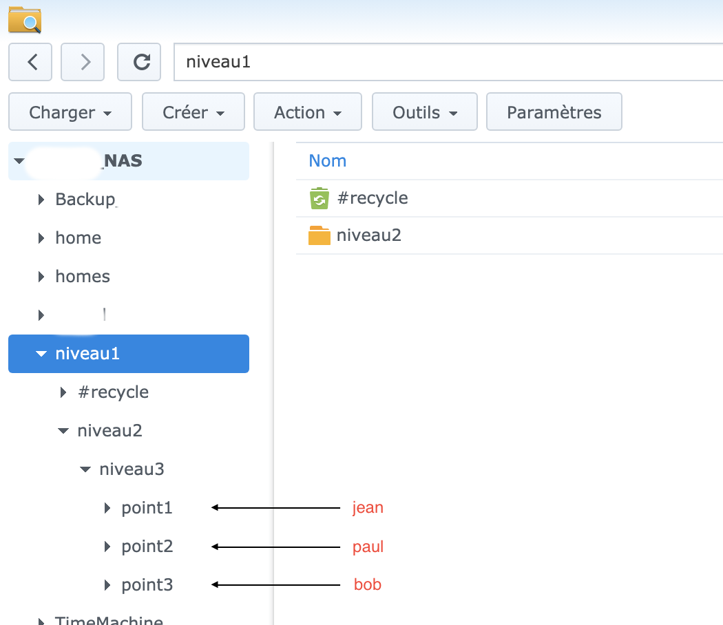Screen dimensions: 723x625
Task: Click the File Station magnifier folder icon
Action: point(25,20)
